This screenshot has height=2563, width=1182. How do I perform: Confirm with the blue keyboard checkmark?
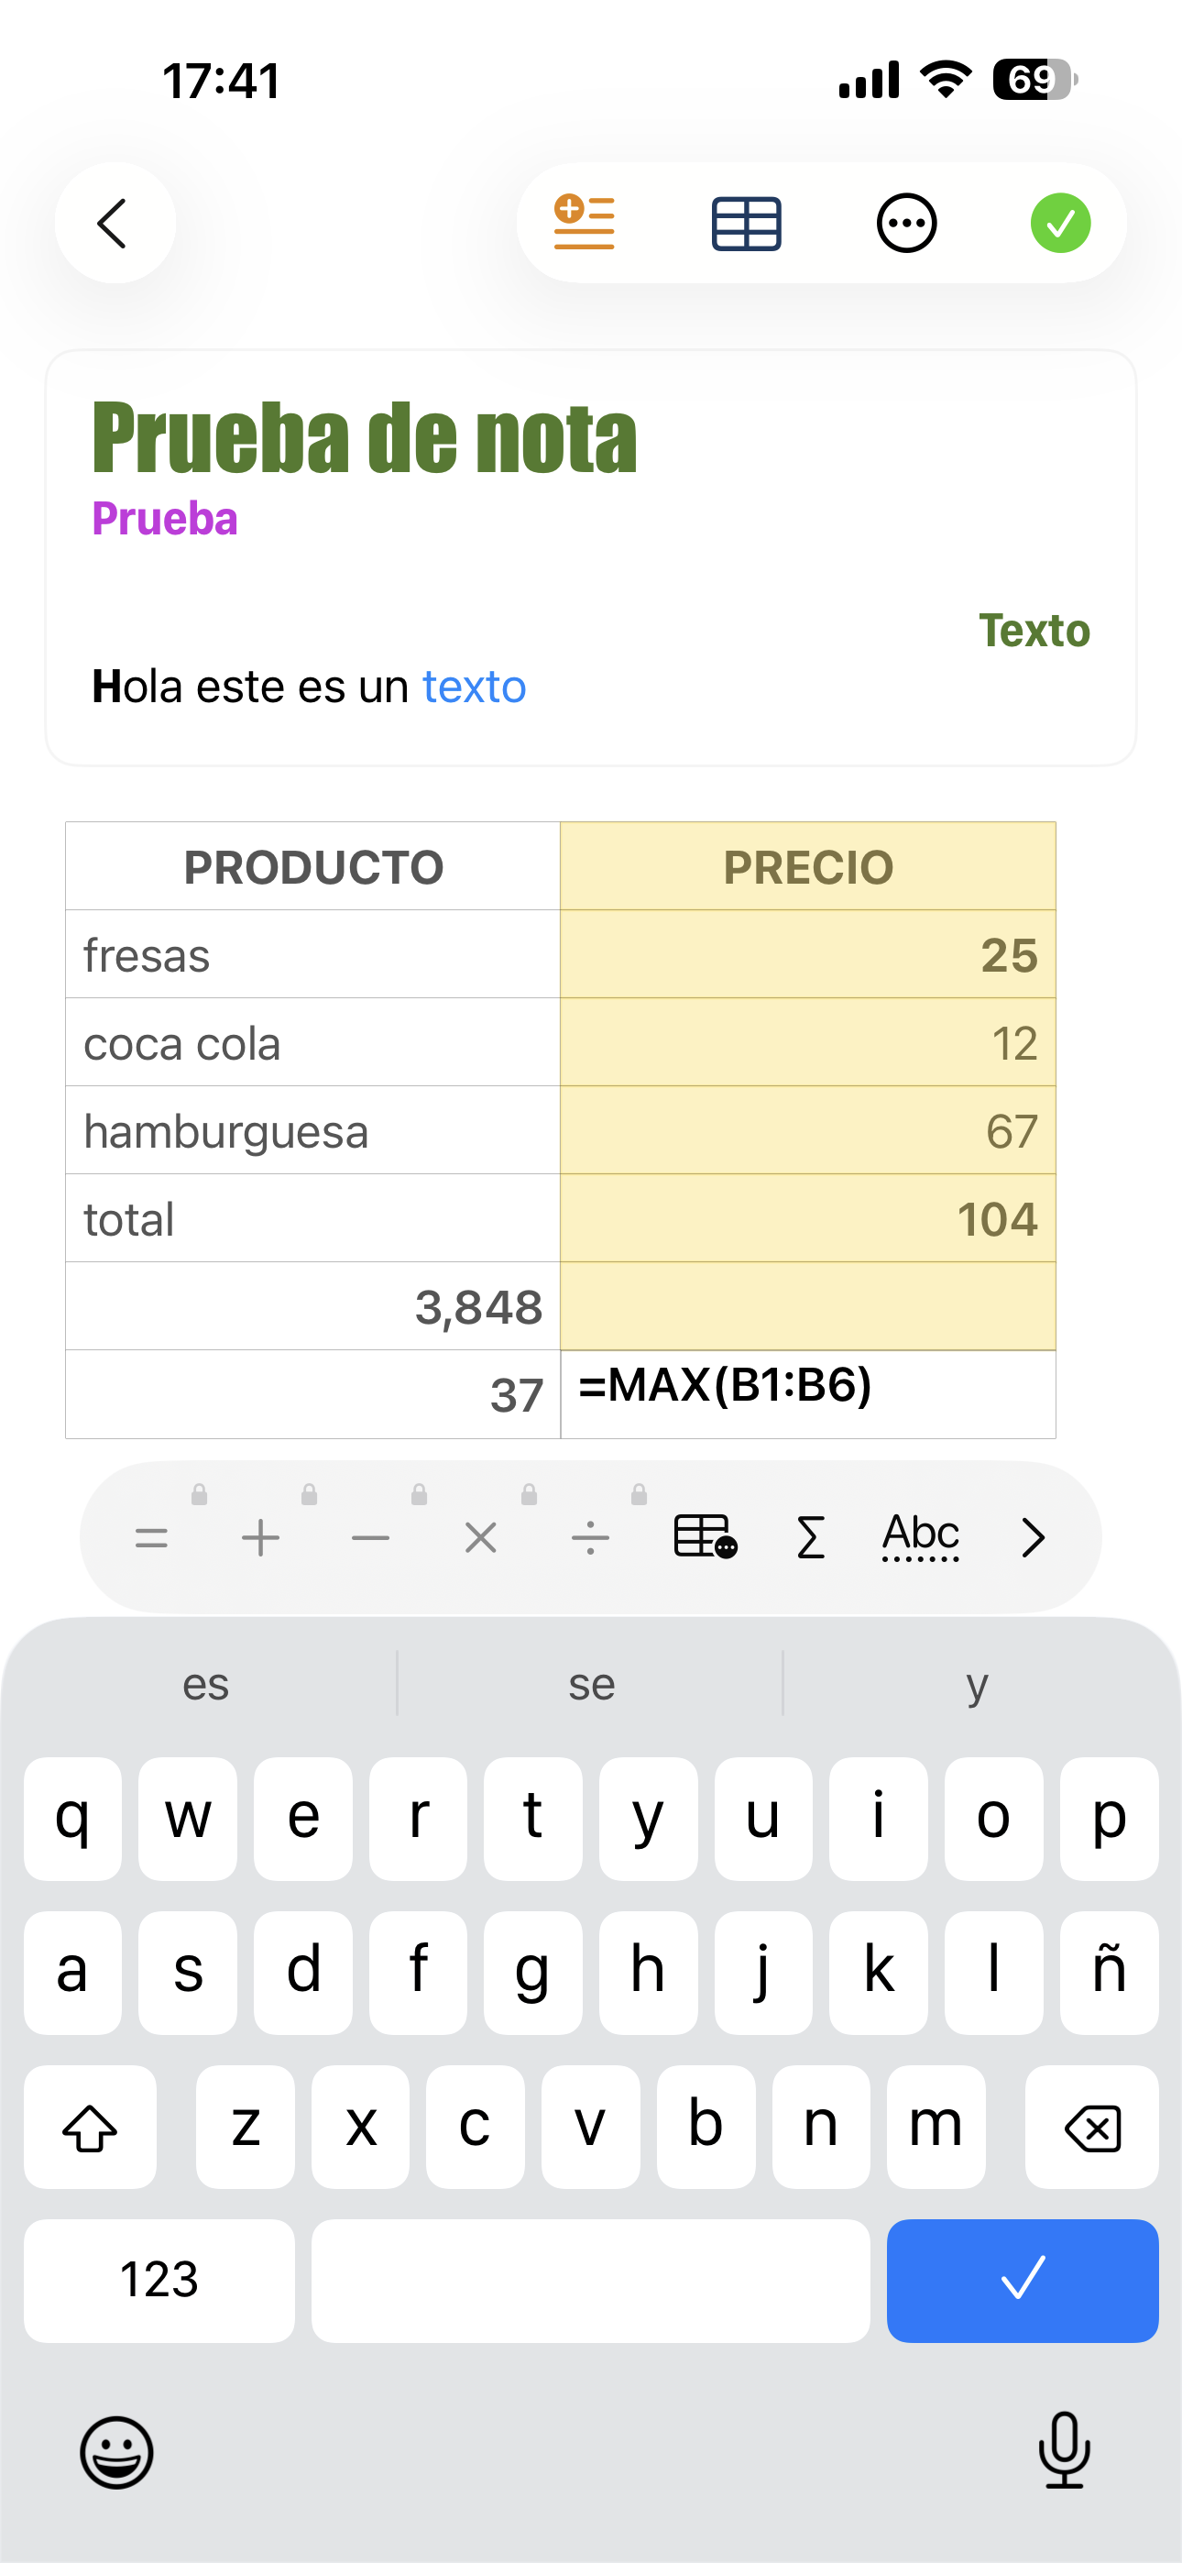(1022, 2281)
